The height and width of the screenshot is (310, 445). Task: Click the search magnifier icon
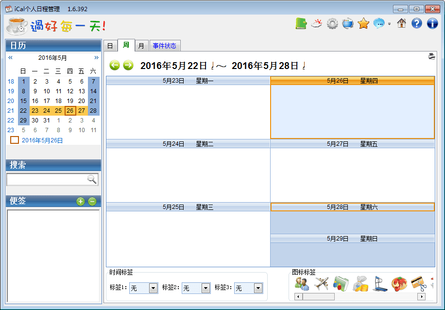[92, 179]
